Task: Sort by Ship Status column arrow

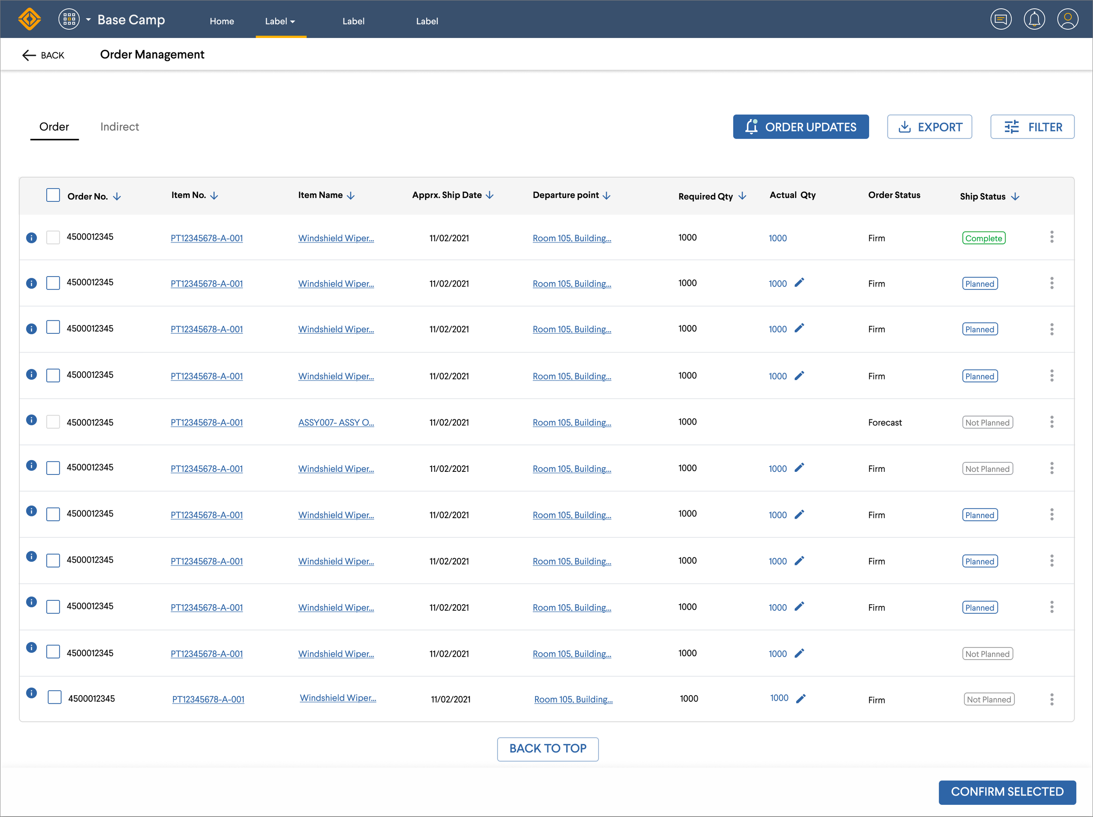Action: pyautogui.click(x=1016, y=197)
